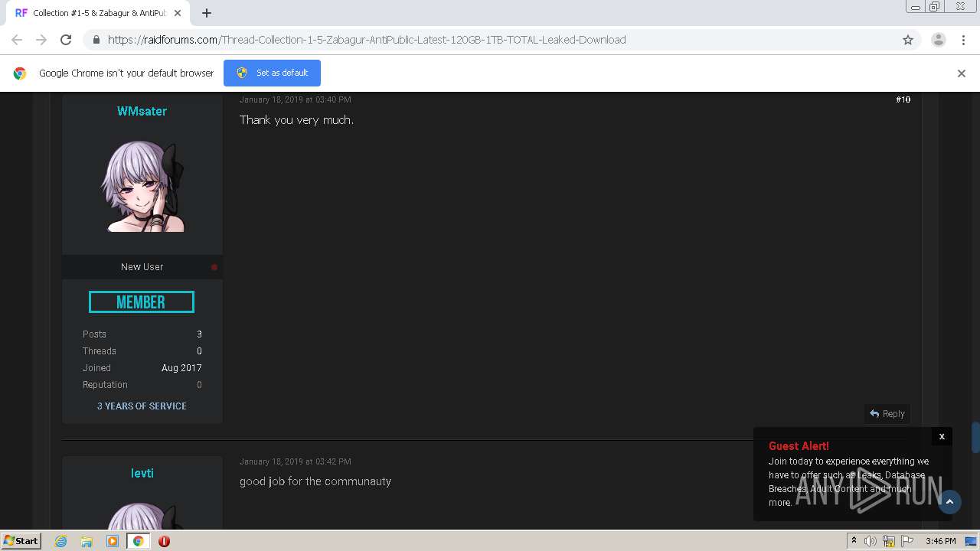Open levti's user profile link

point(142,473)
